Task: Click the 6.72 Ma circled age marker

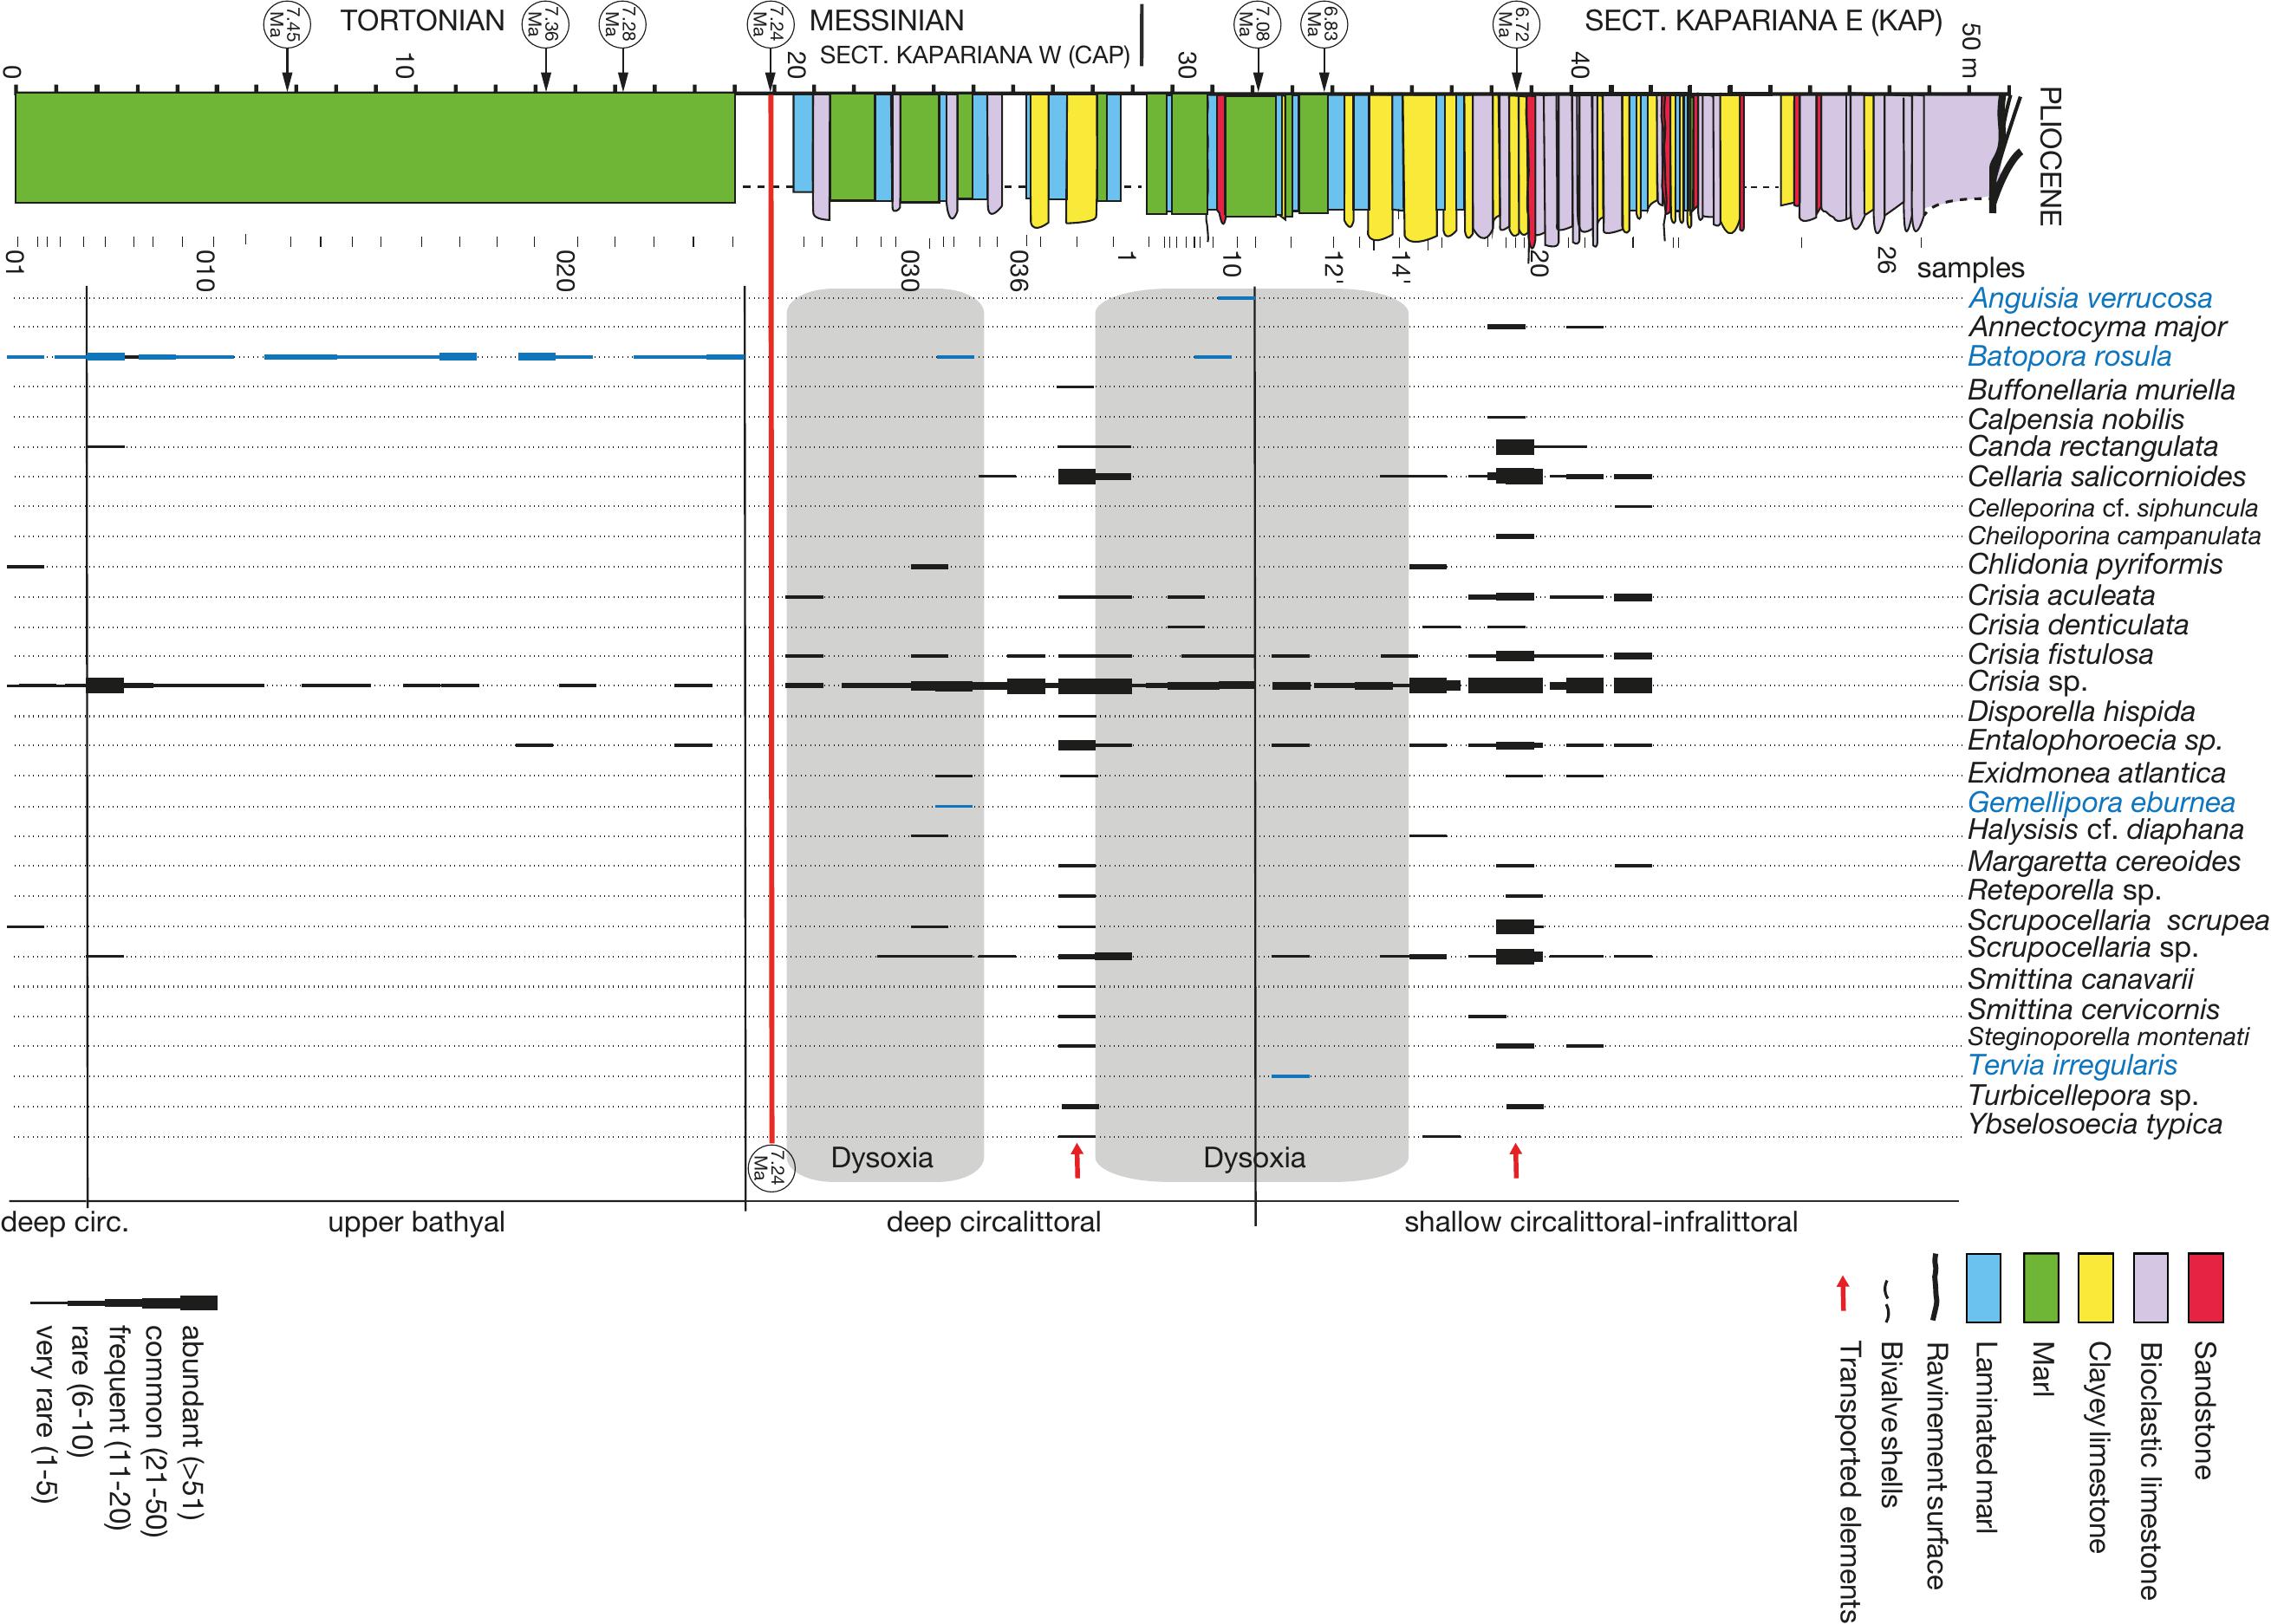Action: (1516, 24)
